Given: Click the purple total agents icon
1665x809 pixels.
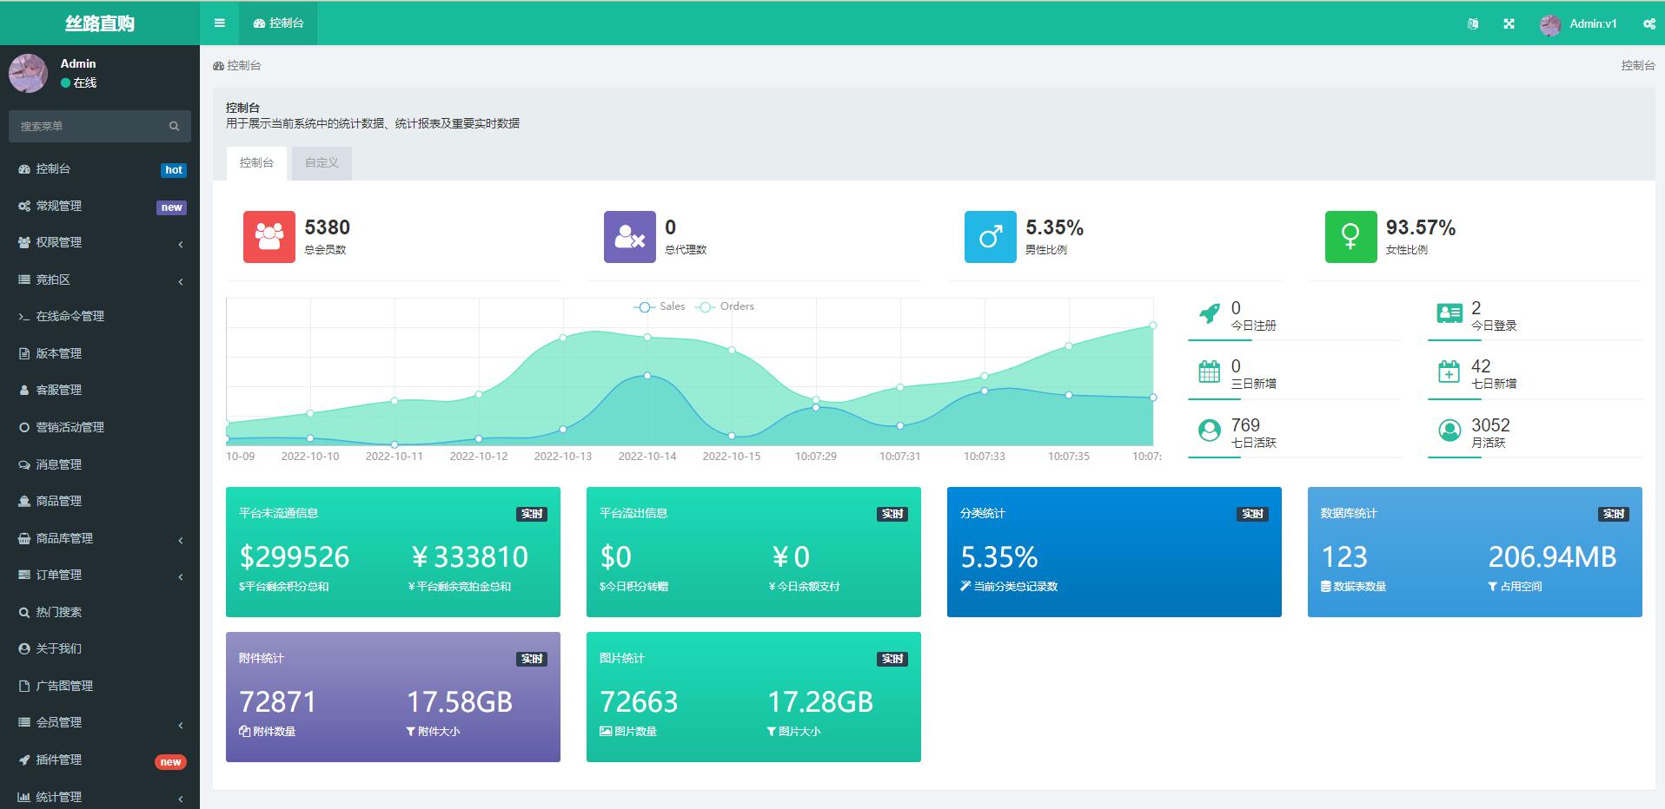Looking at the screenshot, I should coord(629,236).
